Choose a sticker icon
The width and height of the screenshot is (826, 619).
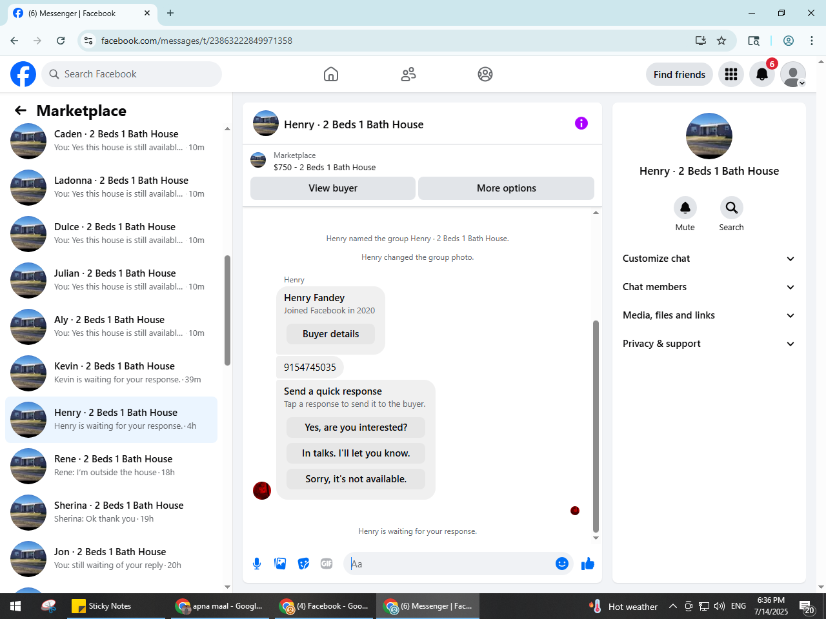pyautogui.click(x=303, y=564)
